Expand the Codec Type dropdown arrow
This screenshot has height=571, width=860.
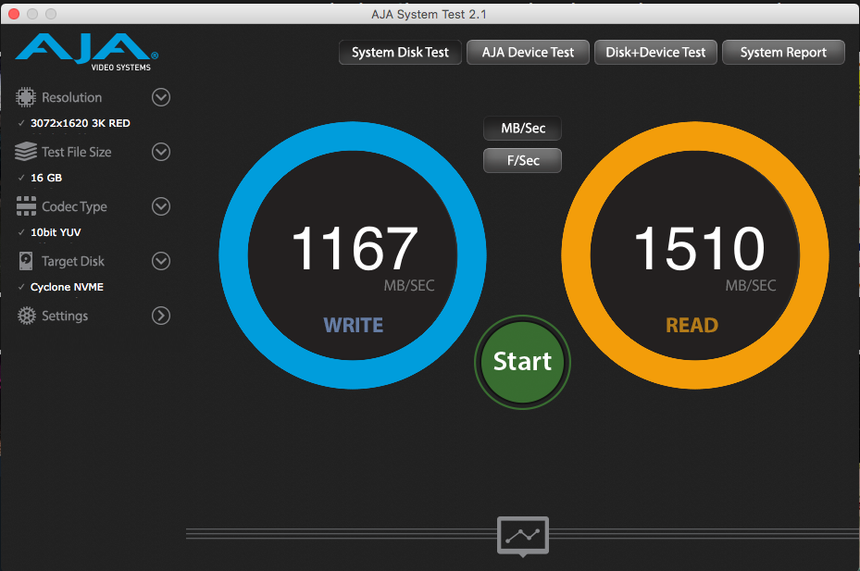[161, 206]
